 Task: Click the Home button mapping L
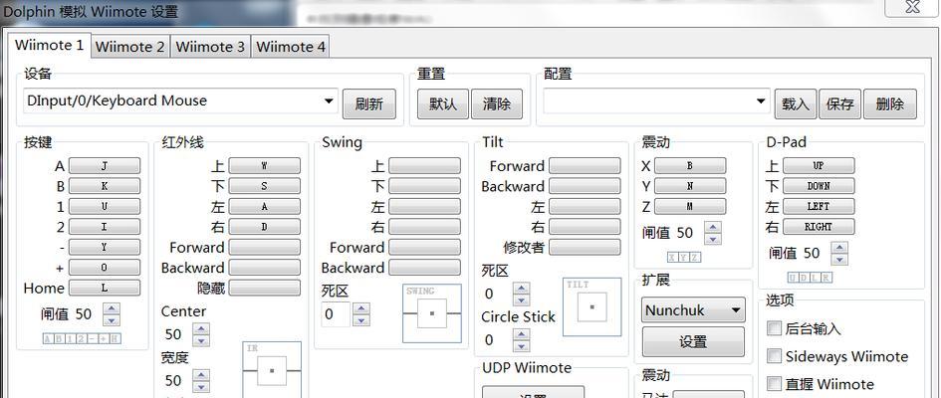coord(105,288)
